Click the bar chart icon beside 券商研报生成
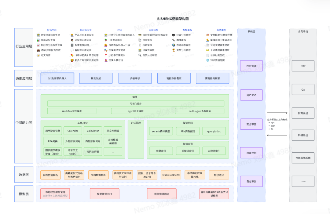330x214 pixels. point(38,40)
